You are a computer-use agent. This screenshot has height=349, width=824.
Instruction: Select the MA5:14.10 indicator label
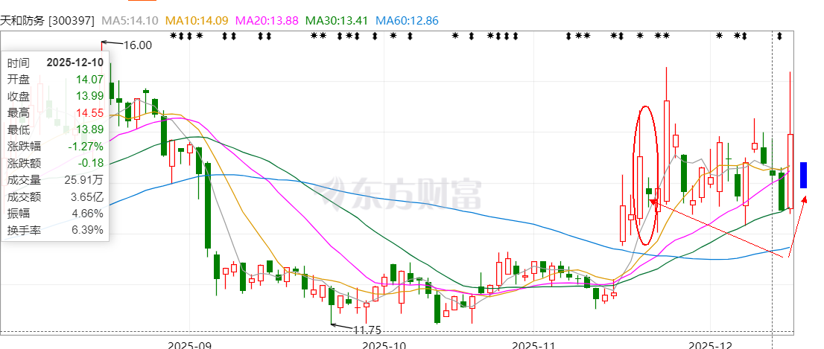click(130, 21)
